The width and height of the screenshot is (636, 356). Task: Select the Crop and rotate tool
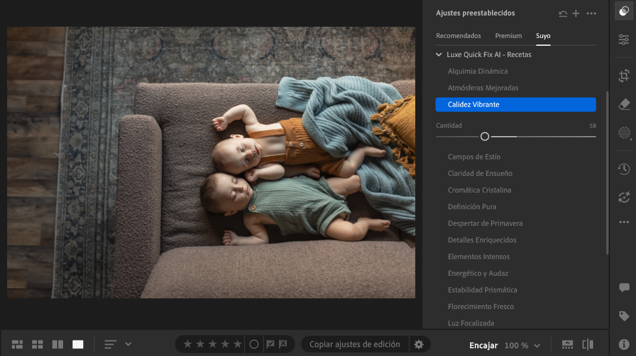624,75
